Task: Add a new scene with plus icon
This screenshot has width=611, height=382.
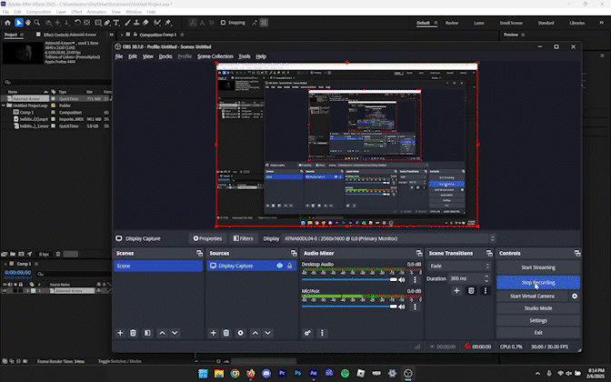Action: (120, 333)
